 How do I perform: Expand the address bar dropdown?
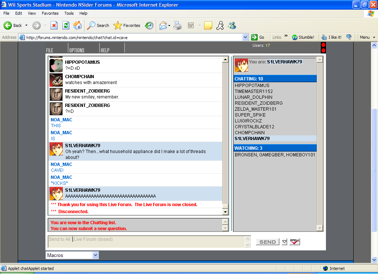[x=245, y=37]
